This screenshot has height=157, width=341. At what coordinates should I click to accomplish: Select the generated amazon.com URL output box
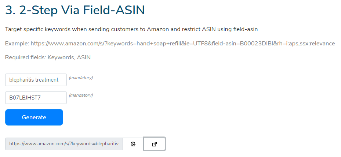(64, 144)
